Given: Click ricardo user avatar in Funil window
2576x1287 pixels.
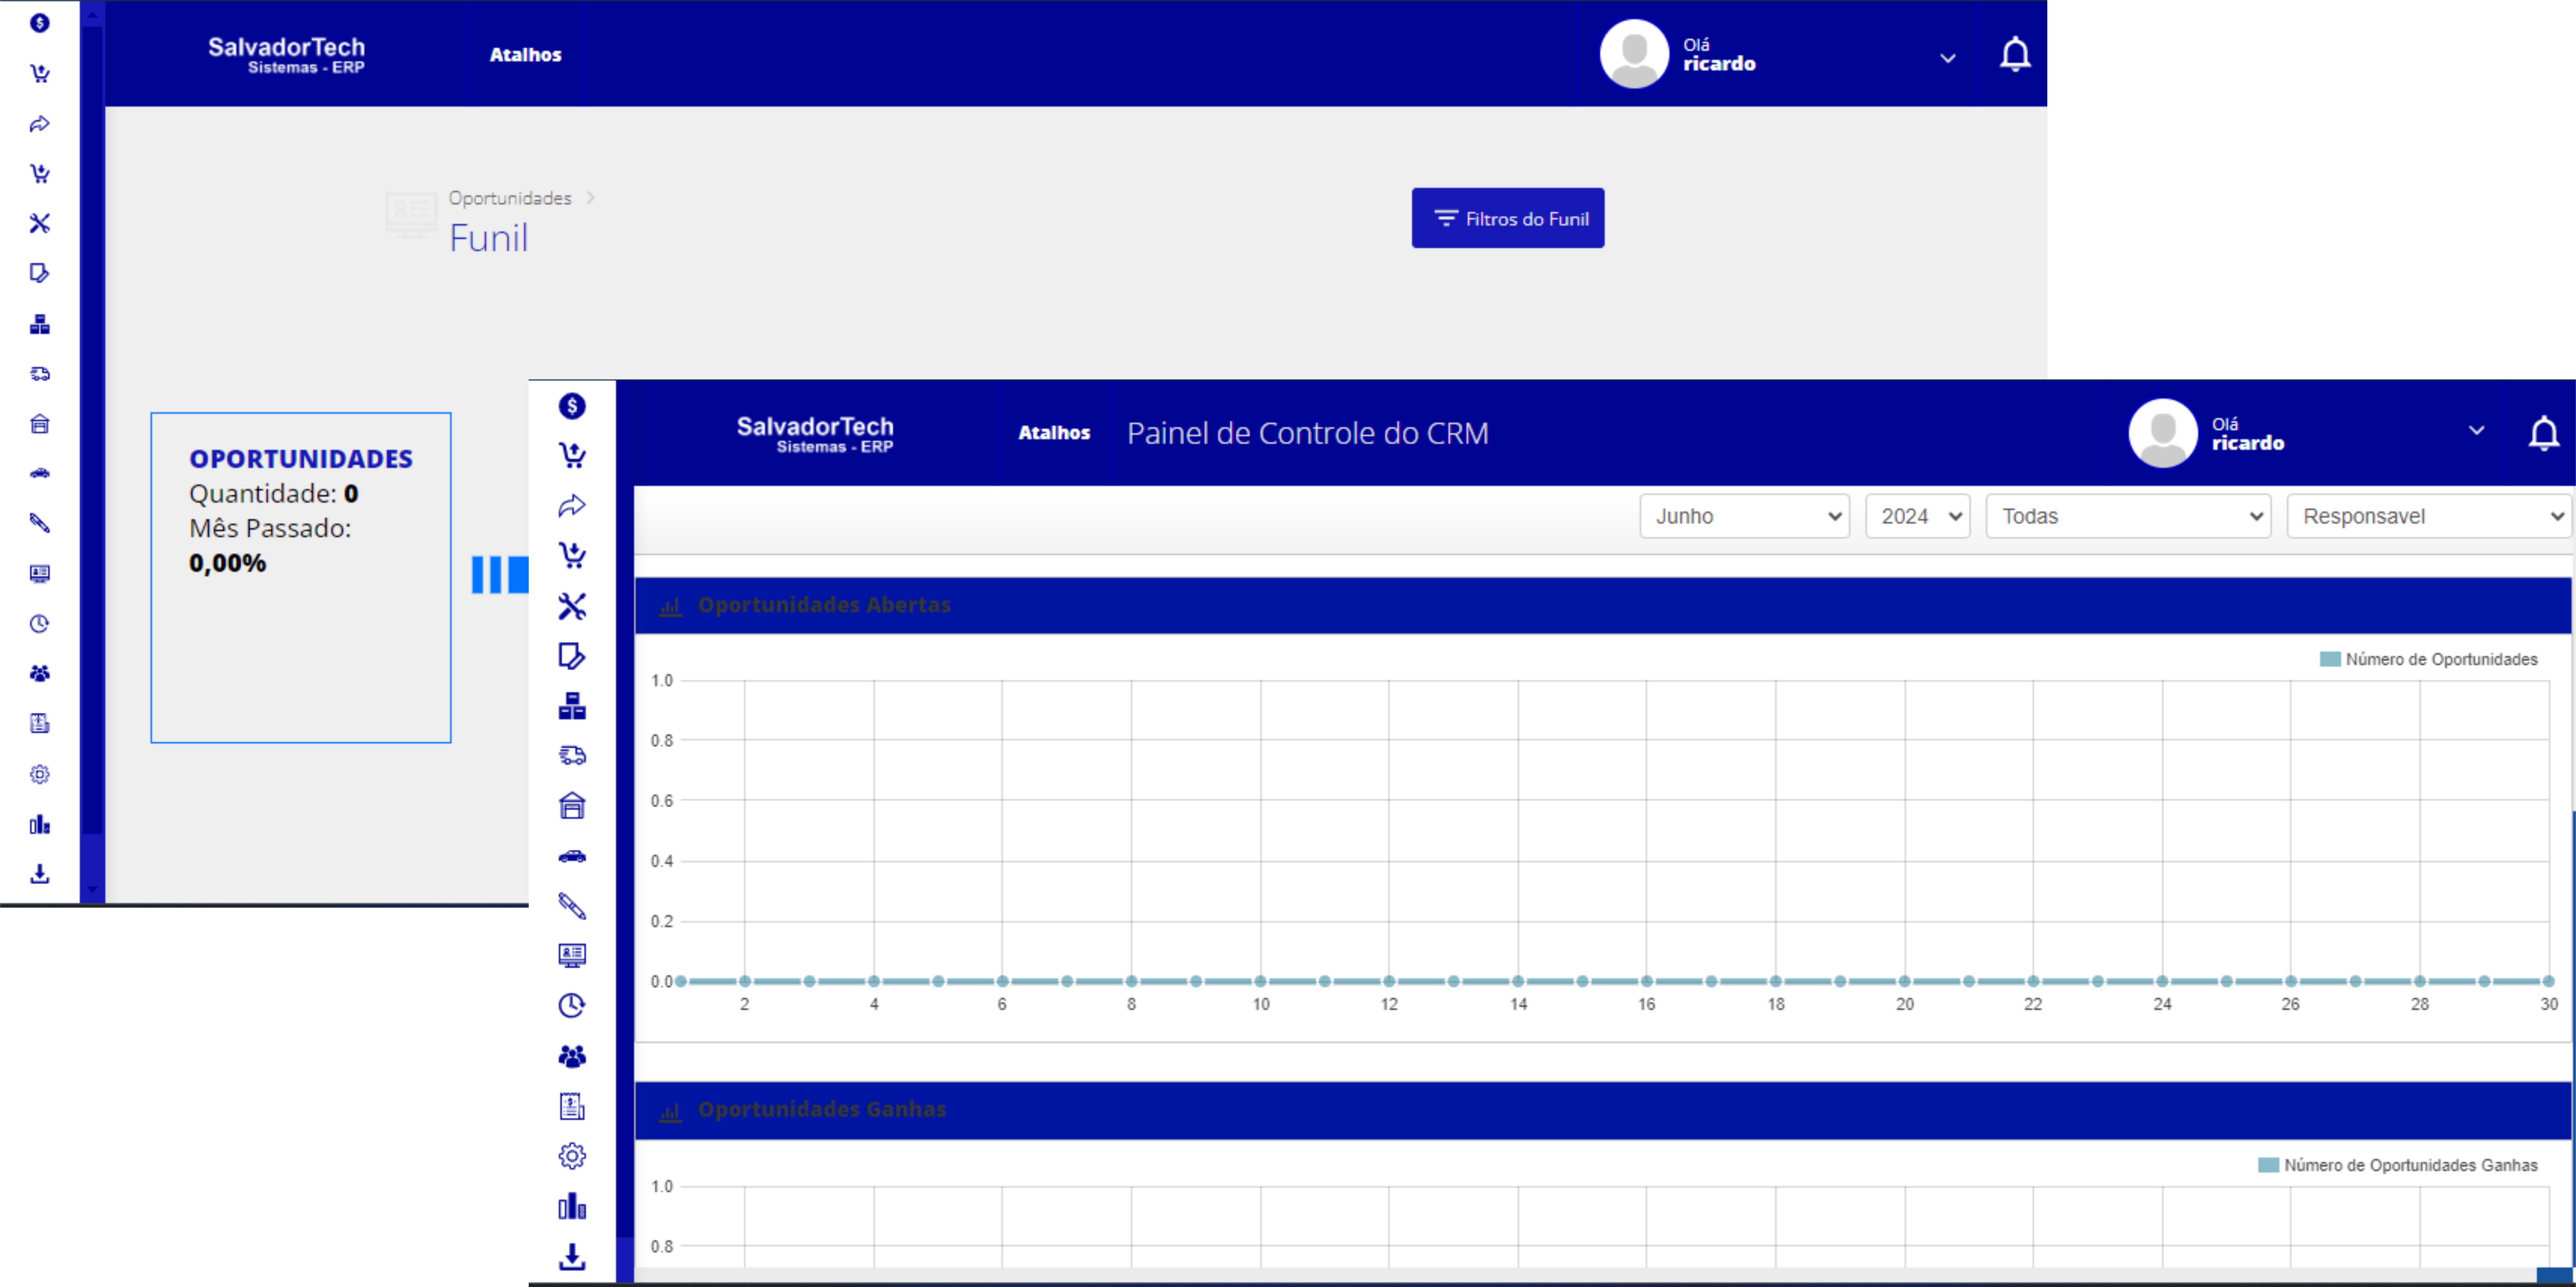Looking at the screenshot, I should pos(1633,54).
